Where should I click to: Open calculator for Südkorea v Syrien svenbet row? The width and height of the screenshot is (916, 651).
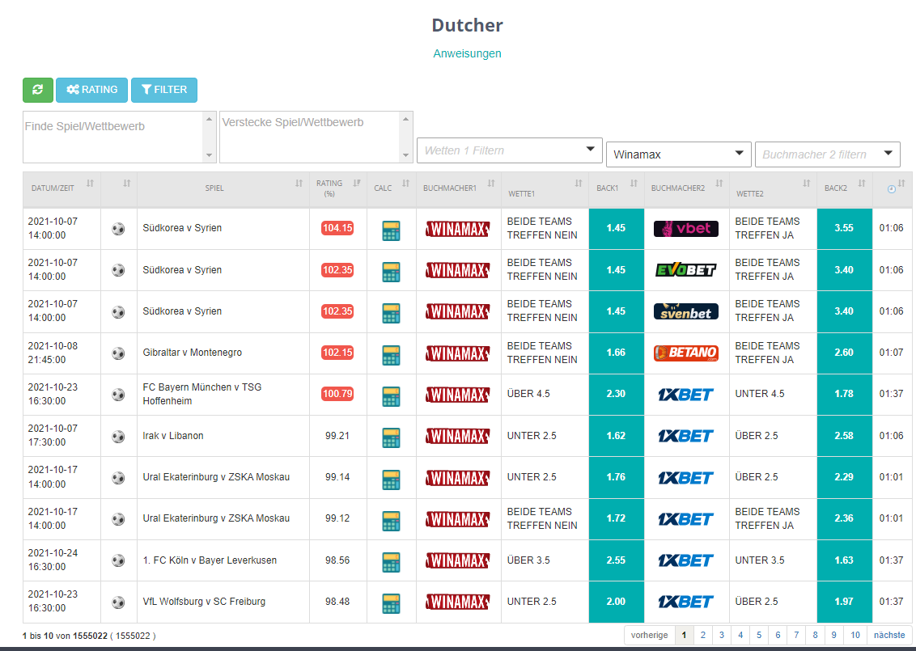[x=391, y=313]
